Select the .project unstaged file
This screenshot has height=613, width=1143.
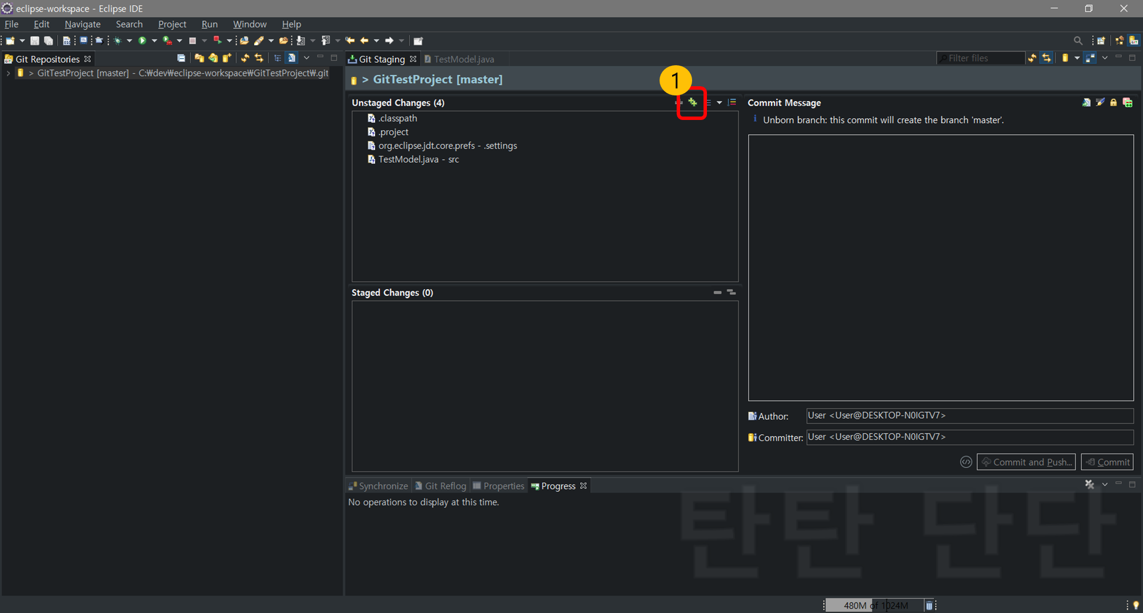tap(388, 132)
